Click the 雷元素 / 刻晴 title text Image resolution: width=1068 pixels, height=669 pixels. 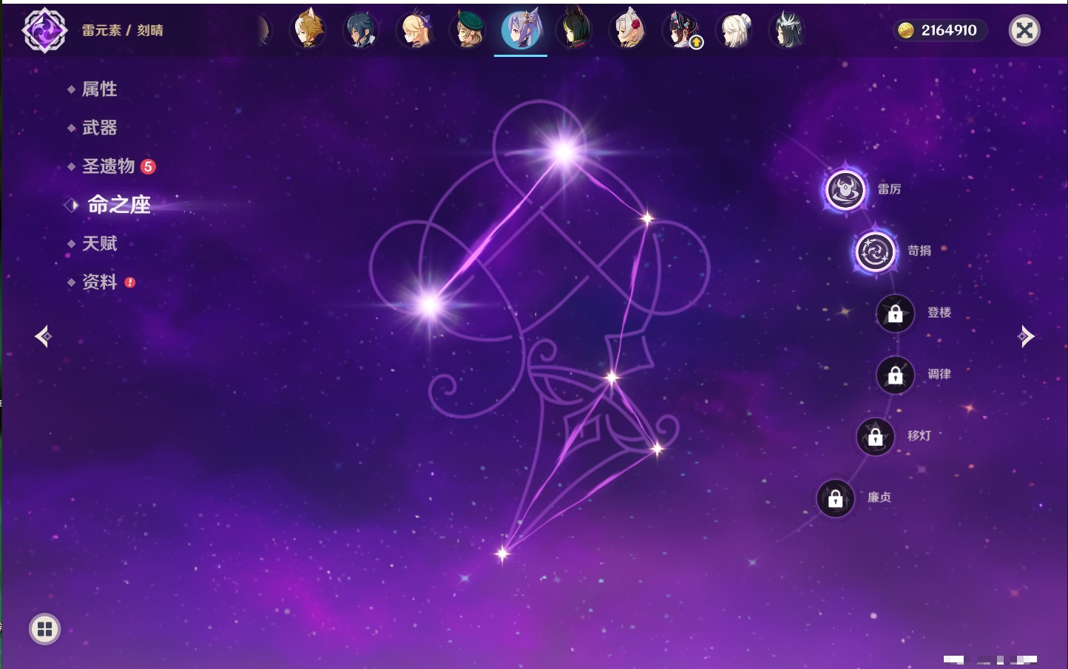click(x=123, y=30)
